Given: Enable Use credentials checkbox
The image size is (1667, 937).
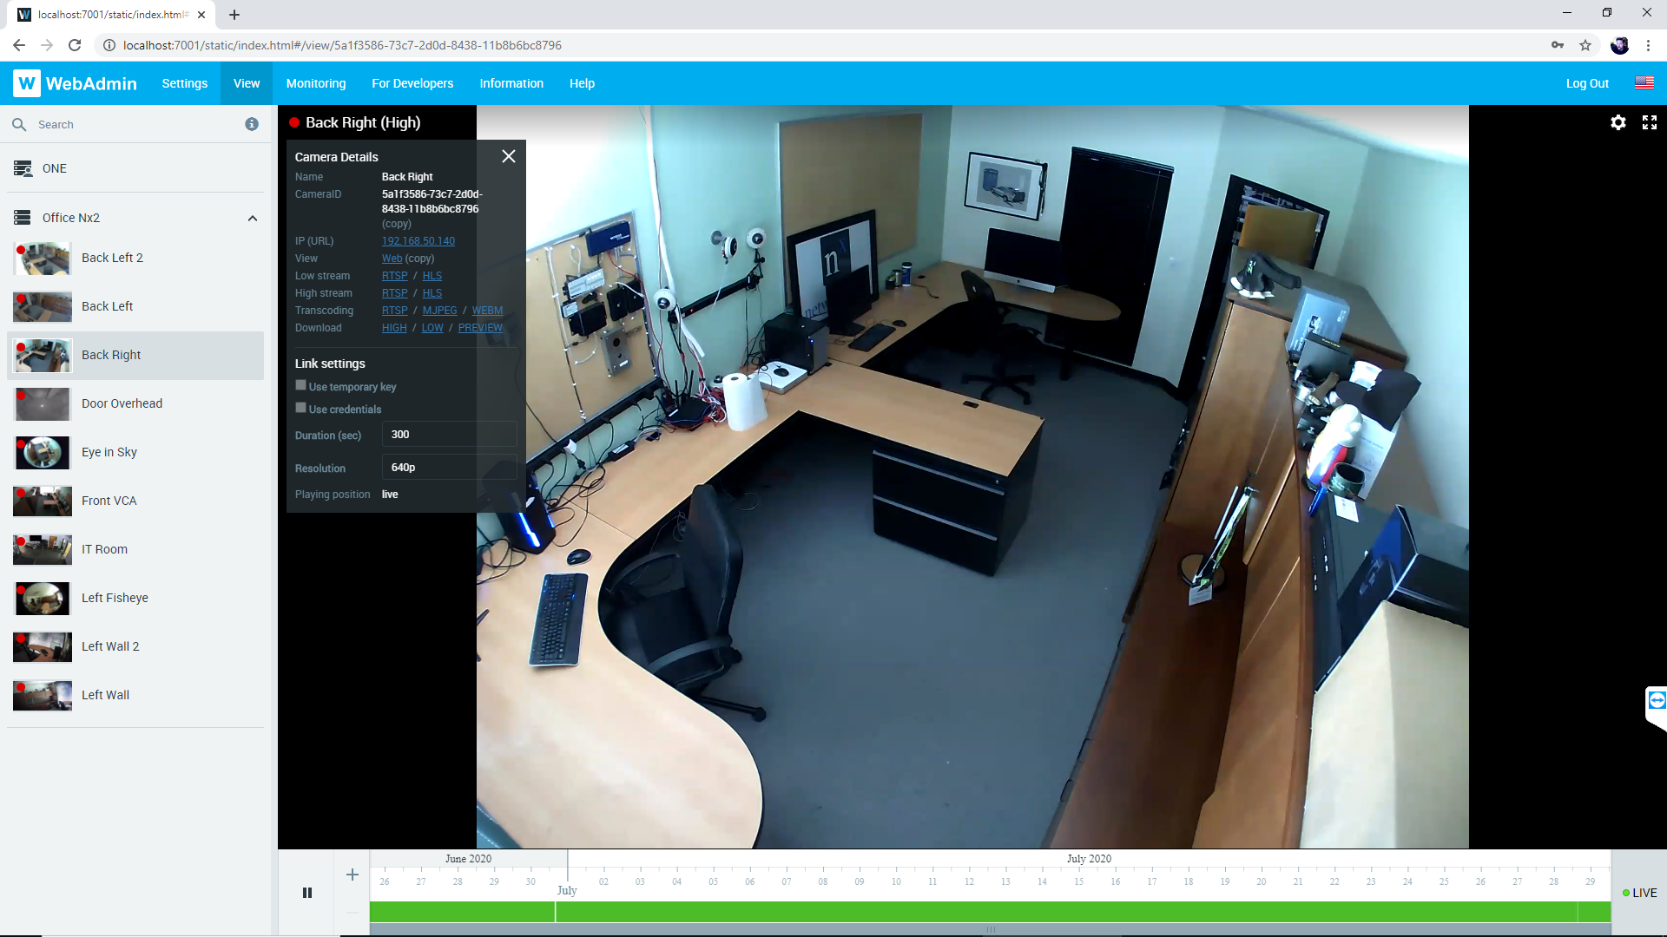Looking at the screenshot, I should click(300, 408).
